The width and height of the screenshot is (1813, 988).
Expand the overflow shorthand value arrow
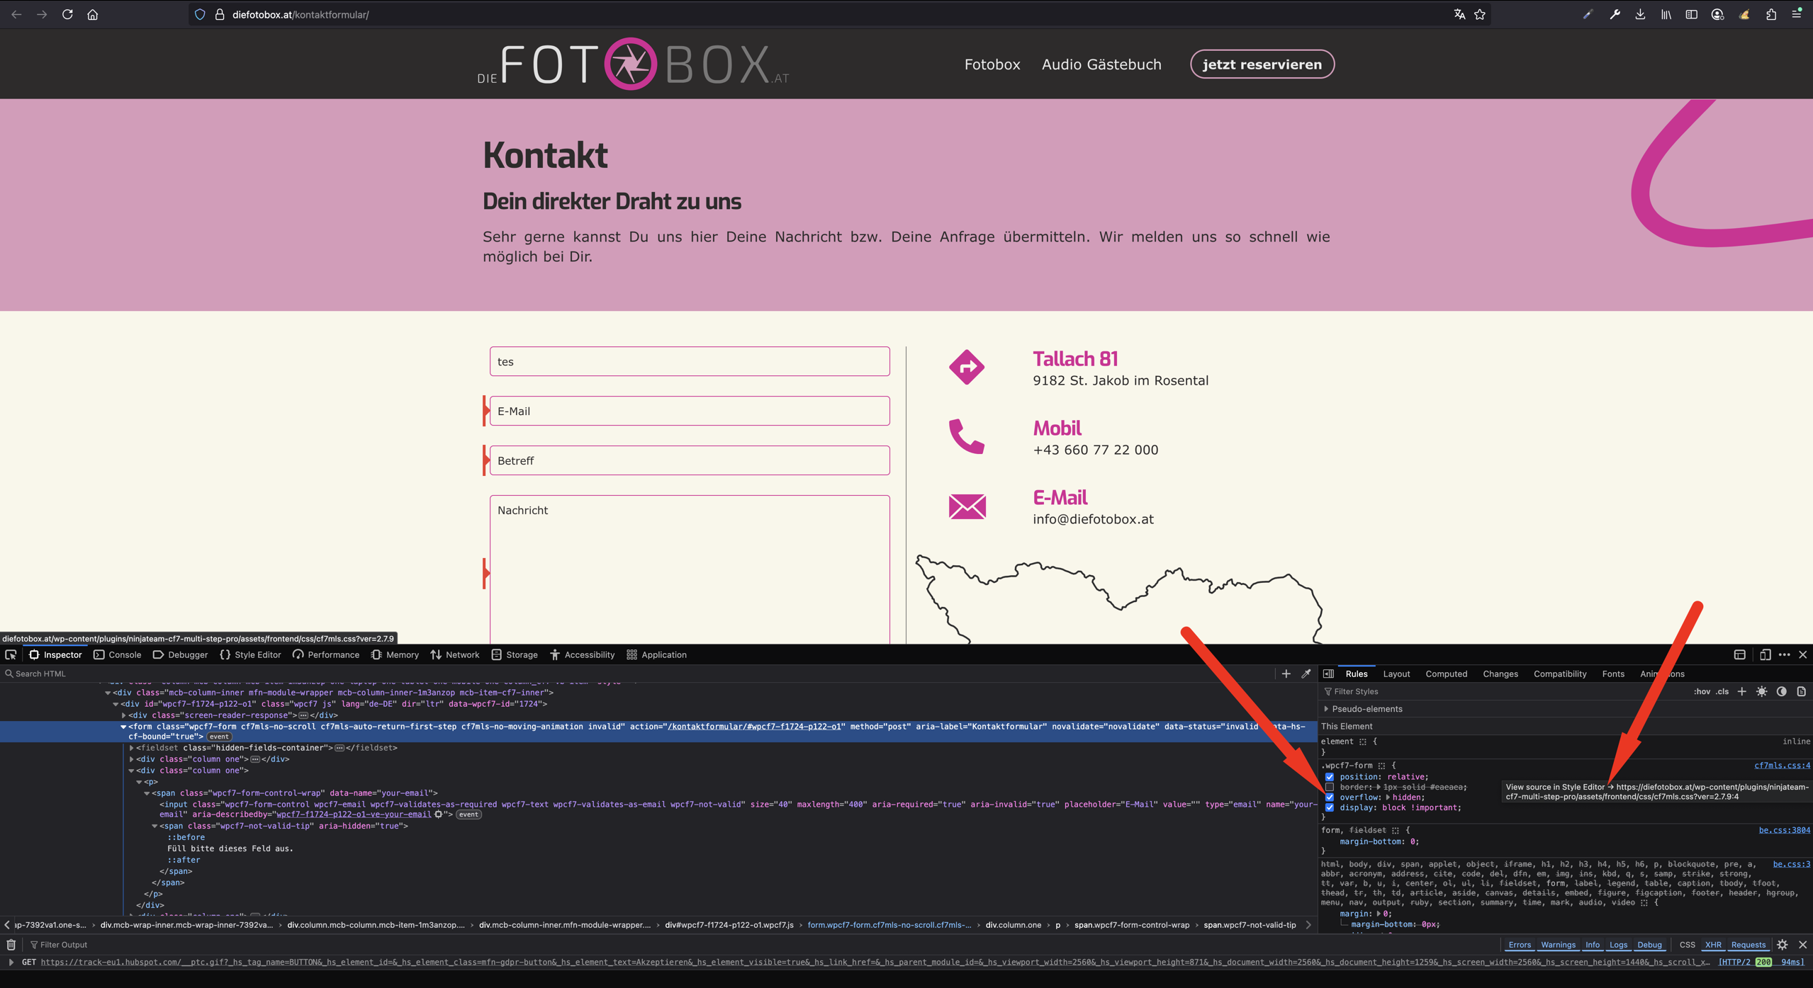pyautogui.click(x=1388, y=797)
